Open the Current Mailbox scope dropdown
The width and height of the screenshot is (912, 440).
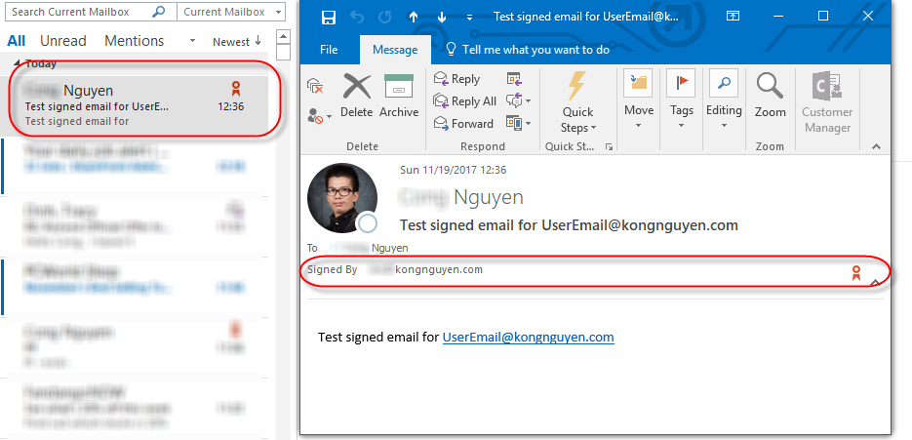(230, 12)
